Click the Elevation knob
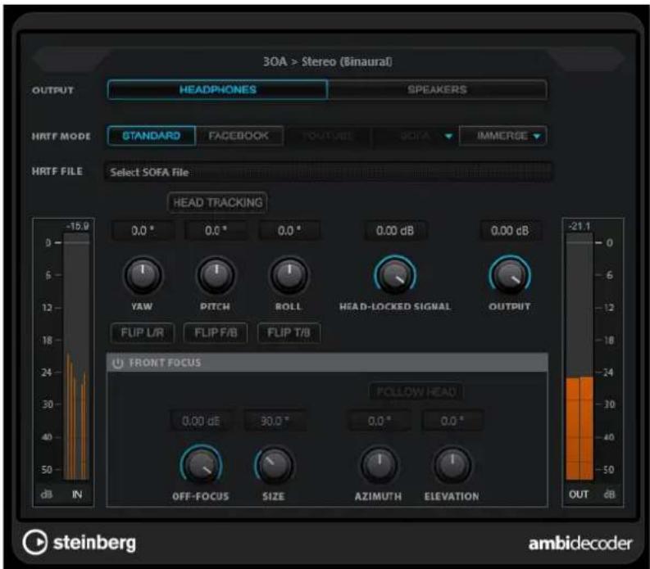Viewport: 650px width, 569px height. (x=452, y=466)
